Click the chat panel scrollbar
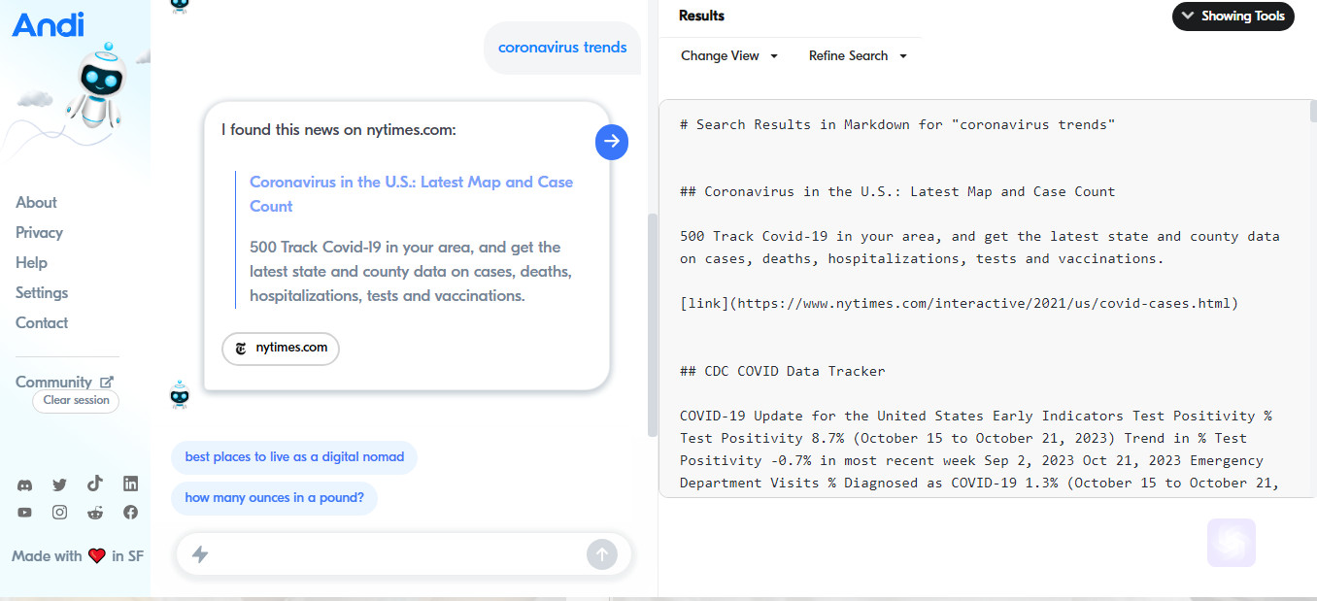Image resolution: width=1317 pixels, height=601 pixels. (652, 325)
